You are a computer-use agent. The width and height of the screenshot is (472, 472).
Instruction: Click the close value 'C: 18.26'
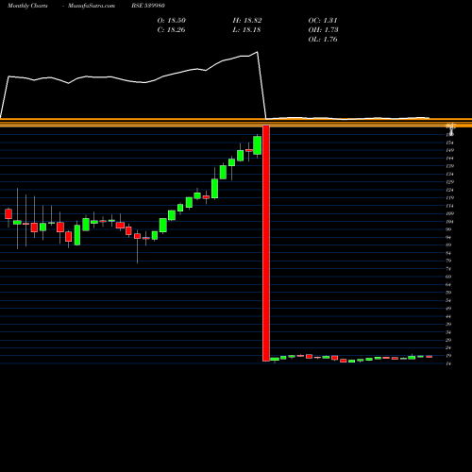(x=171, y=30)
